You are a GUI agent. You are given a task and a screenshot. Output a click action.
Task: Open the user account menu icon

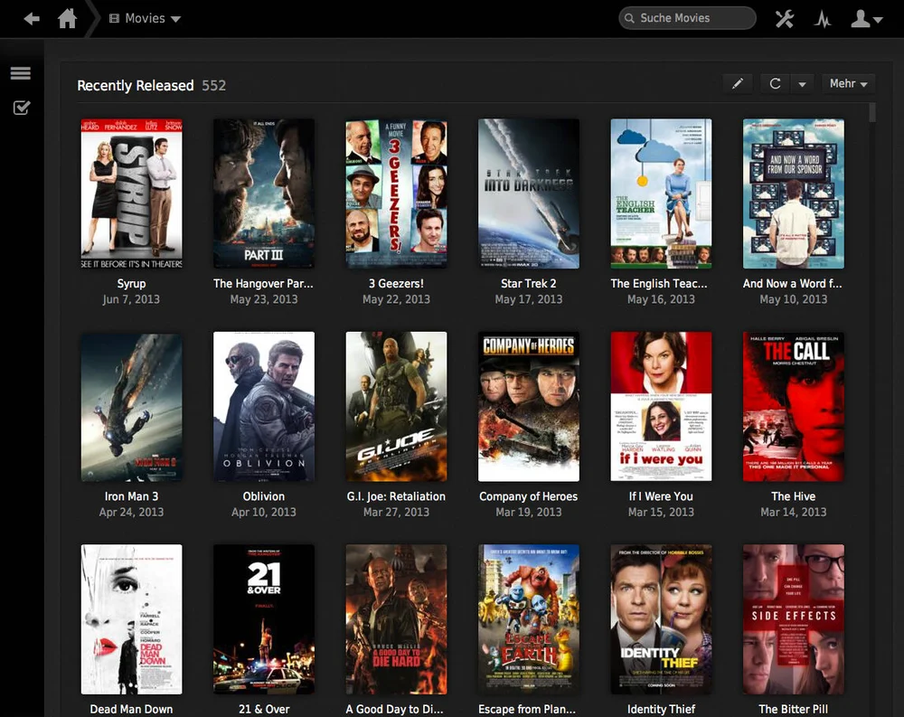867,18
